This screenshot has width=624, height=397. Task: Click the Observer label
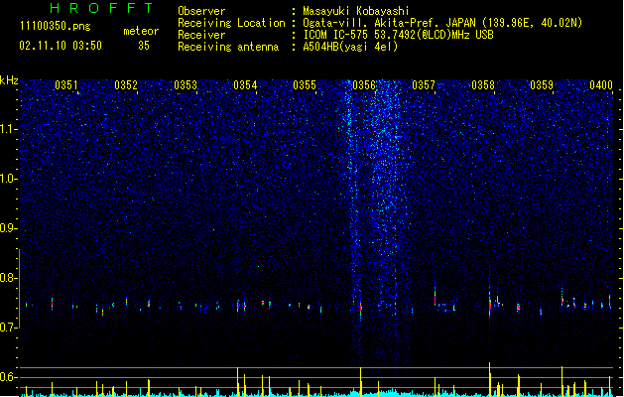[x=201, y=11]
